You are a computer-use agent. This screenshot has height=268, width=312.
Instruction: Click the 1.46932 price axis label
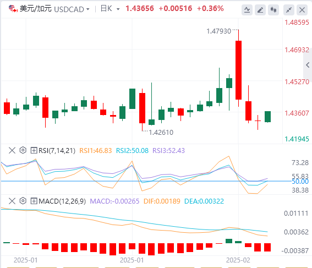point(297,50)
